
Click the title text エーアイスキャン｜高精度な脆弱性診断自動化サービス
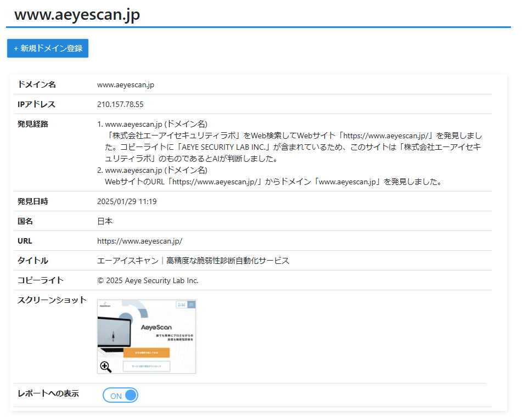193,261
